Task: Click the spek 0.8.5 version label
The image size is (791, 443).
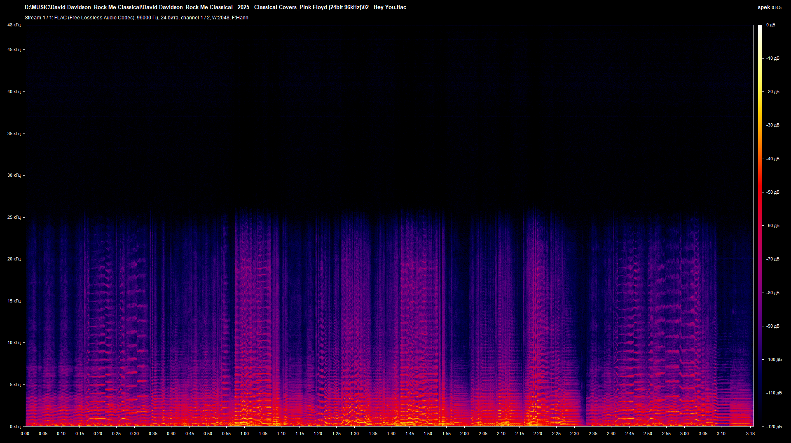Action: click(770, 7)
